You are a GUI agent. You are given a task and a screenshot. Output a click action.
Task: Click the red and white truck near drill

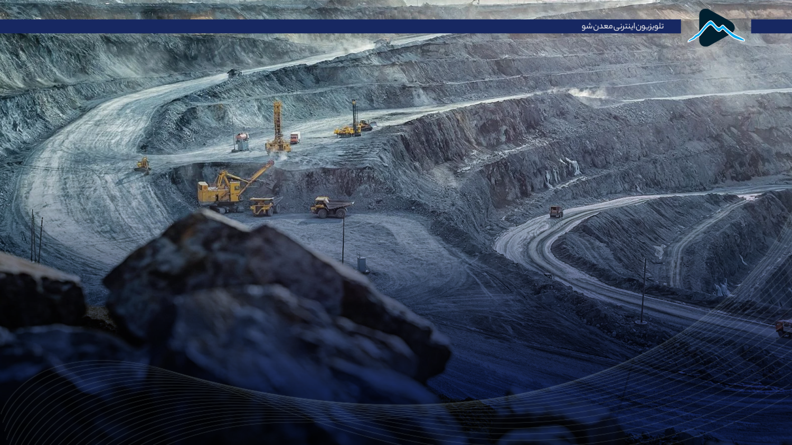click(295, 138)
